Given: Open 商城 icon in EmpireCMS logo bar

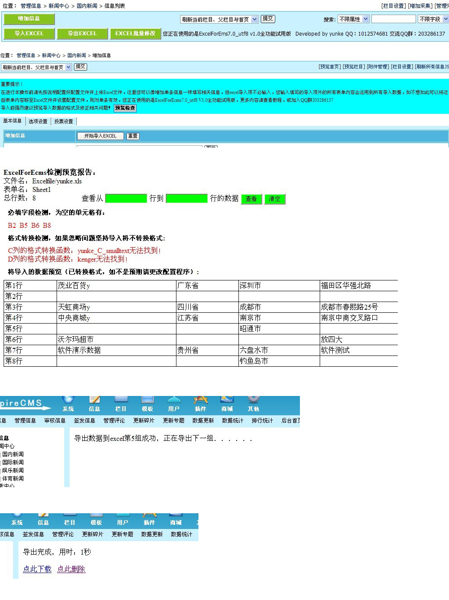Looking at the screenshot, I should 227,400.
